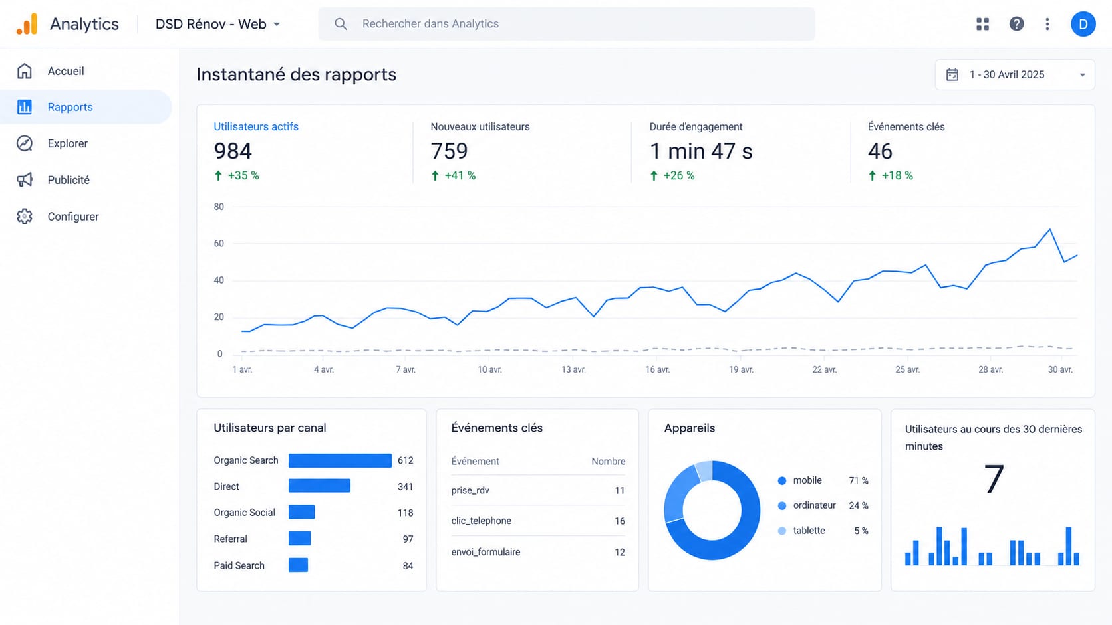Click the Utilisateurs par canal card title
This screenshot has height=625, width=1112.
[x=269, y=428]
